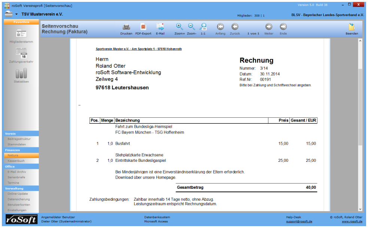Click the preview's vertical scrollbar down arrow
368x228 pixels.
click(360, 209)
